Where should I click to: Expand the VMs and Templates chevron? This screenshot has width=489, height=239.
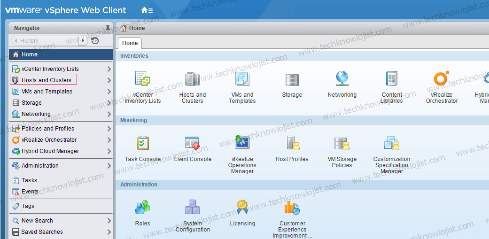109,91
